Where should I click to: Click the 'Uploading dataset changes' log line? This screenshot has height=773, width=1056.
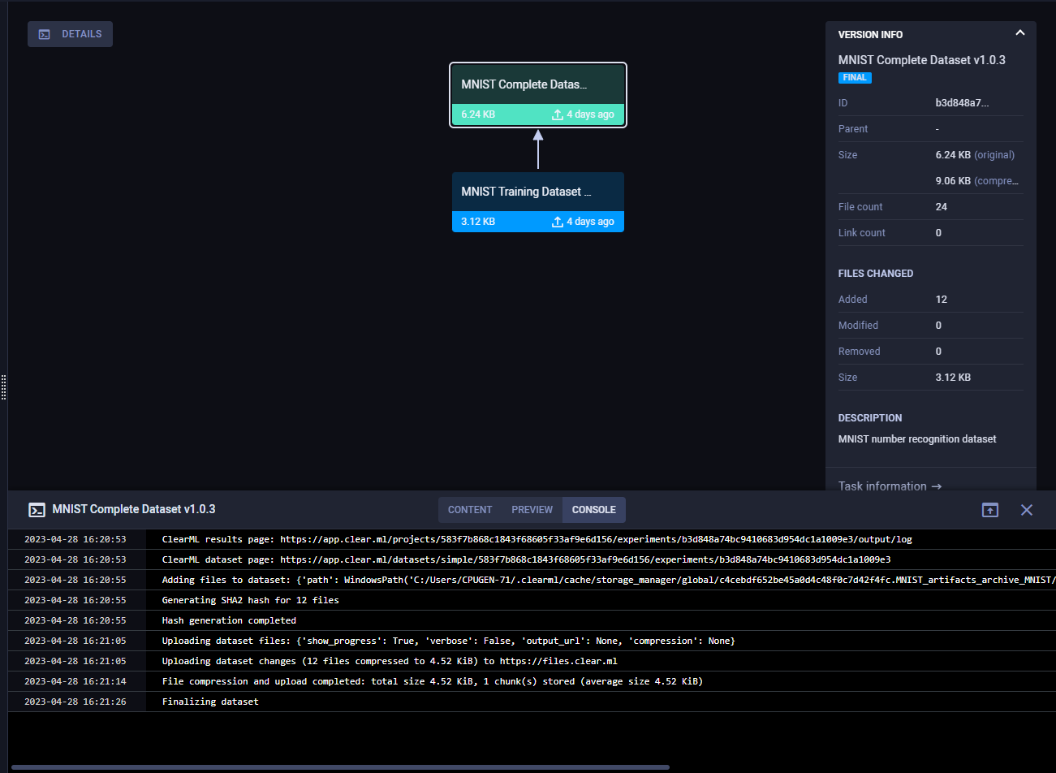pyautogui.click(x=390, y=661)
